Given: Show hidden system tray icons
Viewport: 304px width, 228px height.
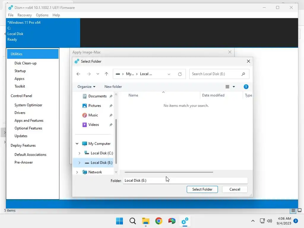Looking at the screenshot, I should 253,221.
